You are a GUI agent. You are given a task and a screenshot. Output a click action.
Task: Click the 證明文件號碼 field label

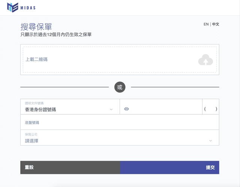pyautogui.click(x=34, y=103)
